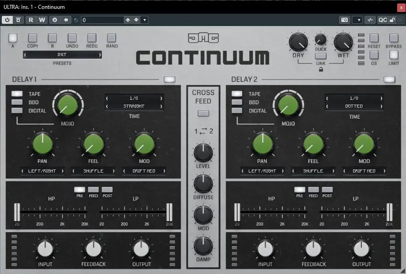Viewport: 406px width, 274px height.
Task: Select DIGITAL mode for Delay 2
Action: 237,111
